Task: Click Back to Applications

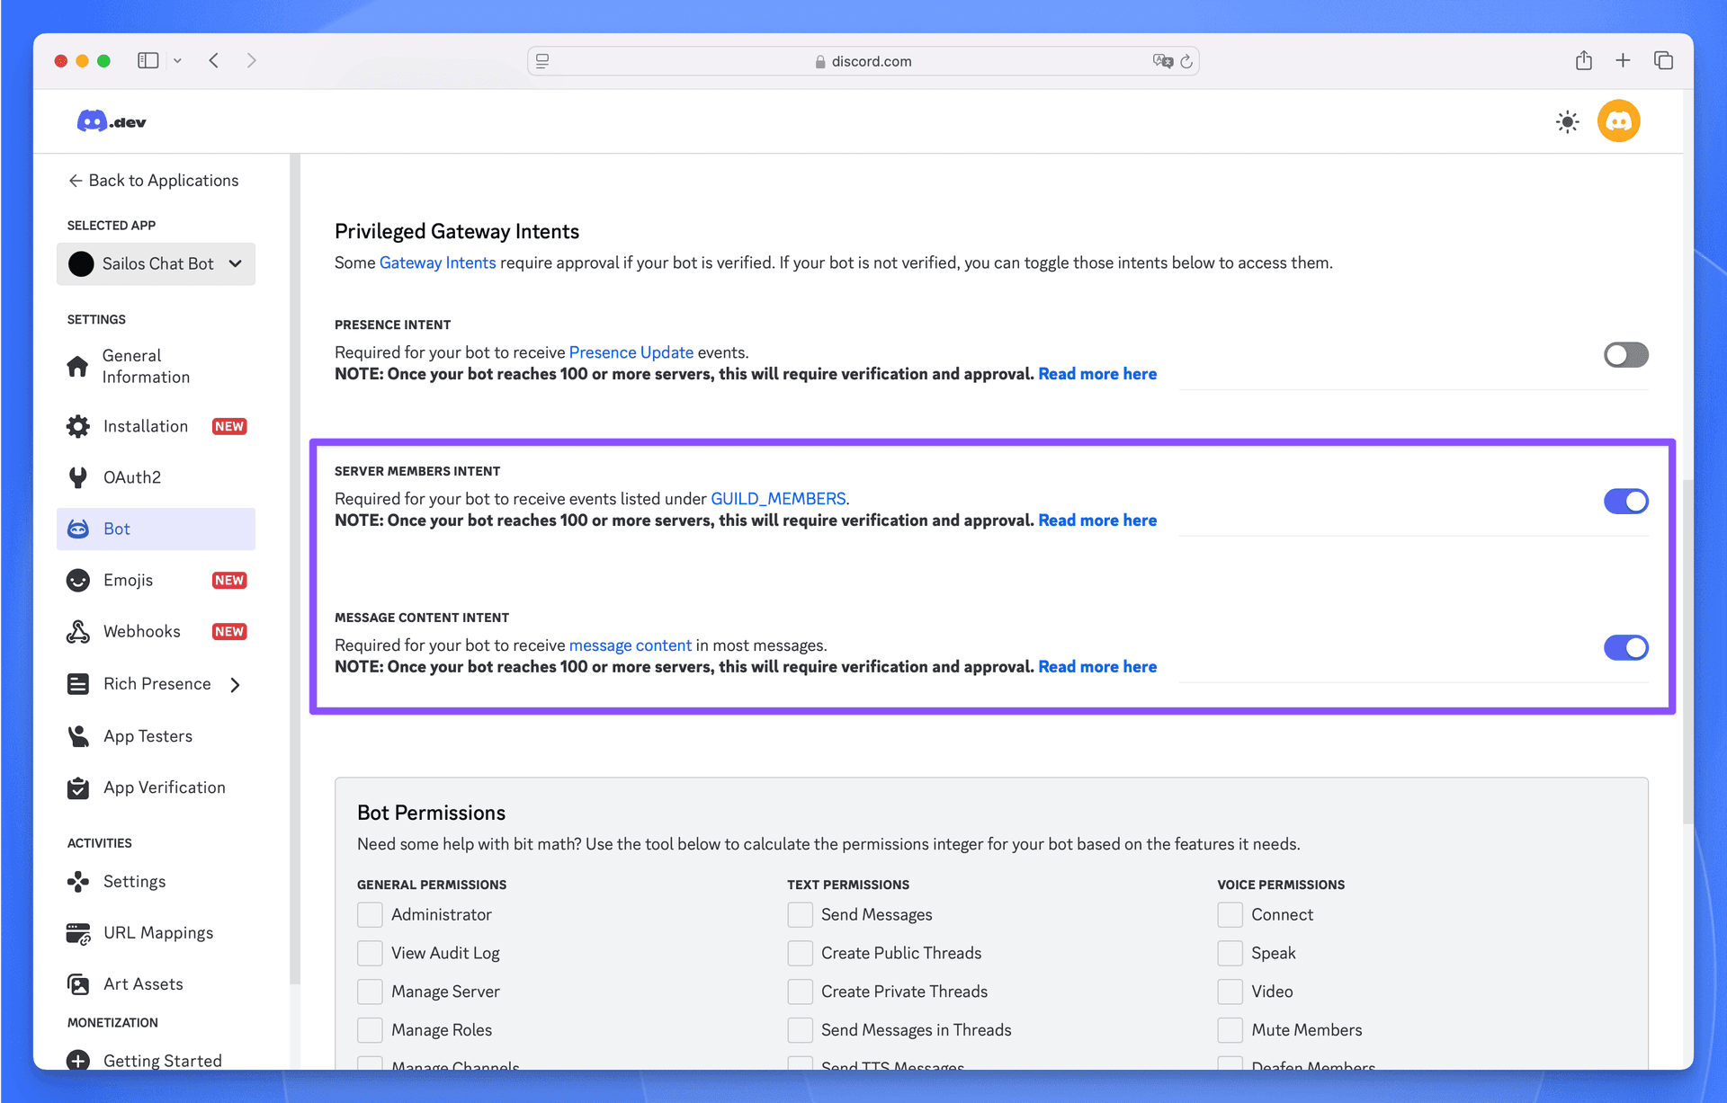Action: 153,180
